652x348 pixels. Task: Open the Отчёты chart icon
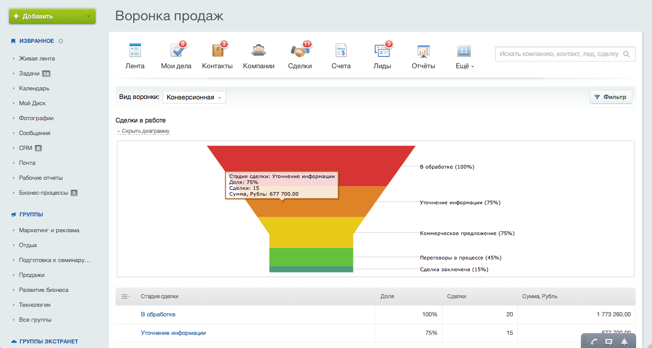[x=423, y=51]
